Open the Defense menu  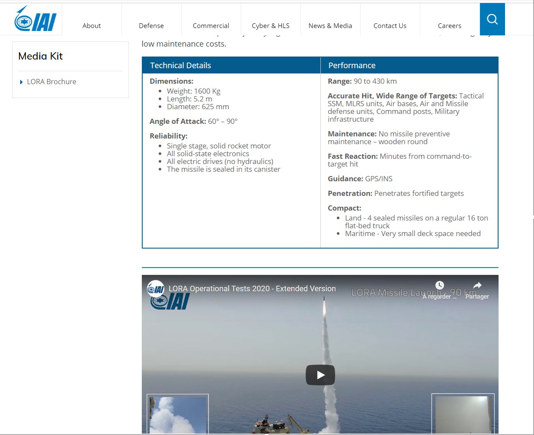click(151, 26)
